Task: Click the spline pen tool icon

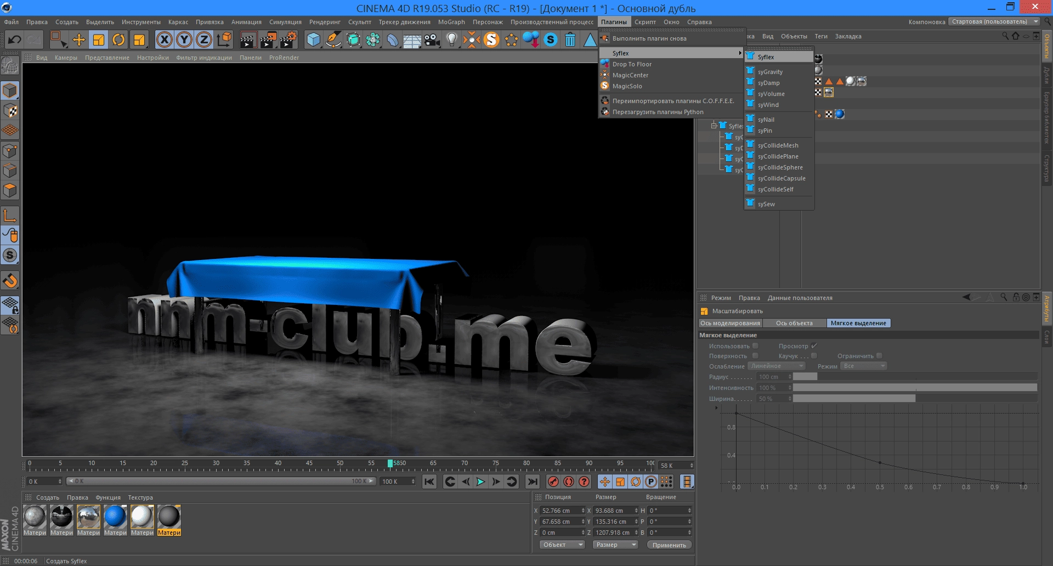Action: [x=333, y=39]
